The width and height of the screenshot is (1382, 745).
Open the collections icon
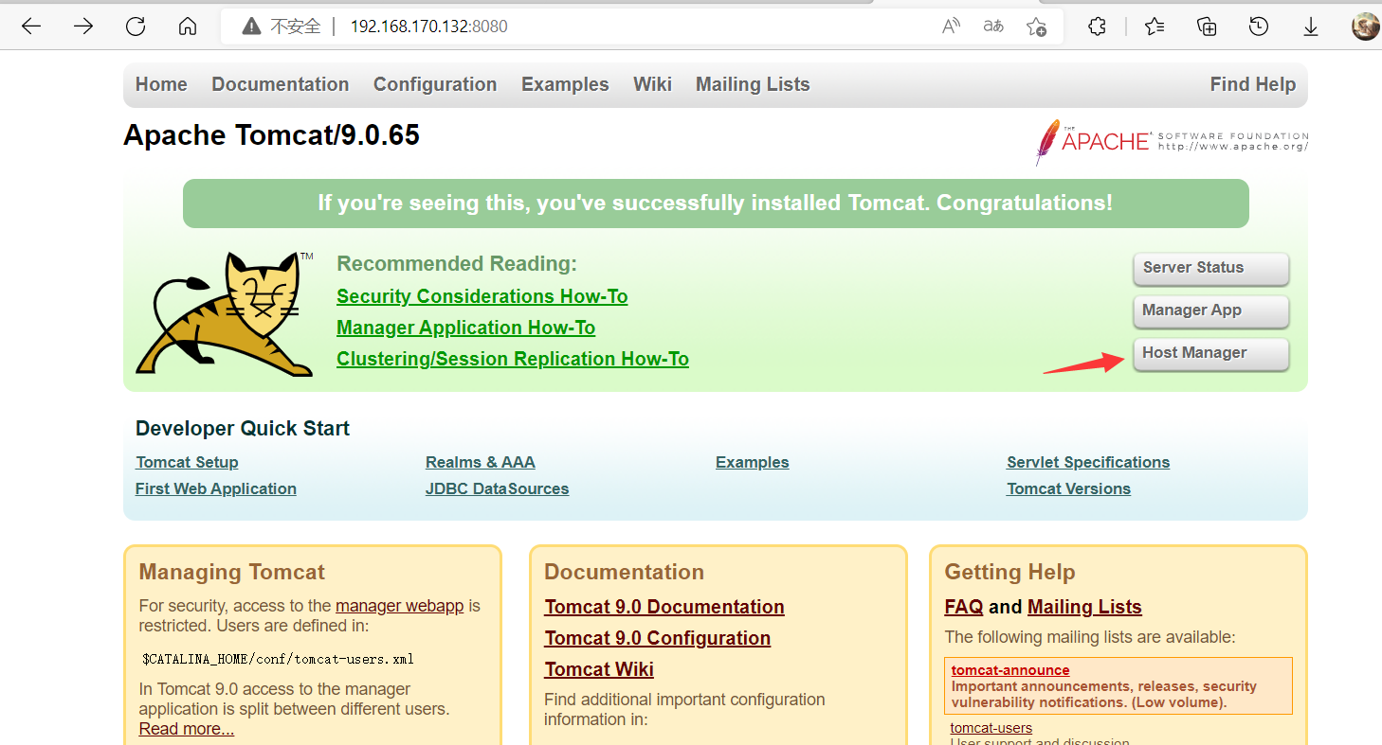[x=1207, y=27]
